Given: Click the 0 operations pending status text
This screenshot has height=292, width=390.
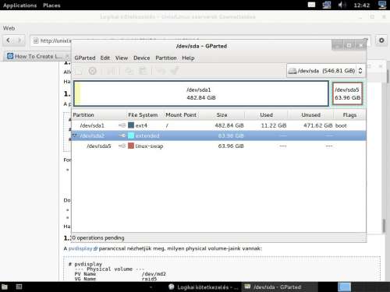Looking at the screenshot, I should [98, 237].
